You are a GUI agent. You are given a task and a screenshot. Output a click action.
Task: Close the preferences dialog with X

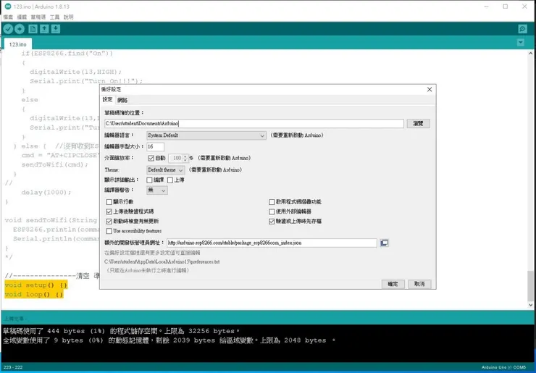click(430, 89)
